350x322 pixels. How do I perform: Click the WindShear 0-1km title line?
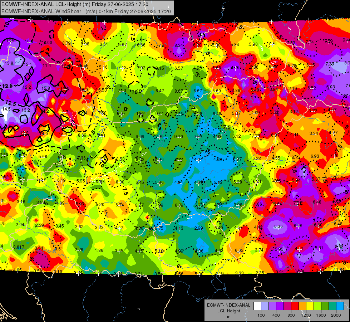(86, 11)
